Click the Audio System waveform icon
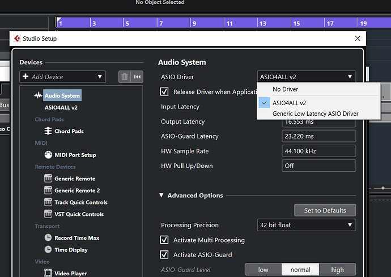The height and width of the screenshot is (277, 391). point(39,96)
